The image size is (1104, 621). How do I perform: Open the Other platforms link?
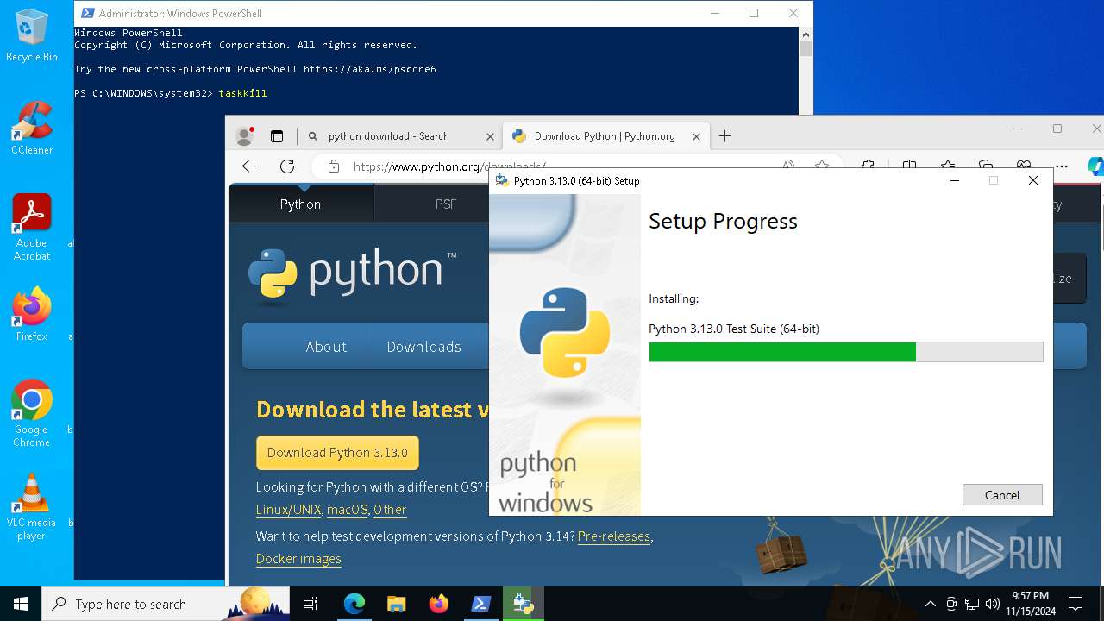click(x=390, y=510)
